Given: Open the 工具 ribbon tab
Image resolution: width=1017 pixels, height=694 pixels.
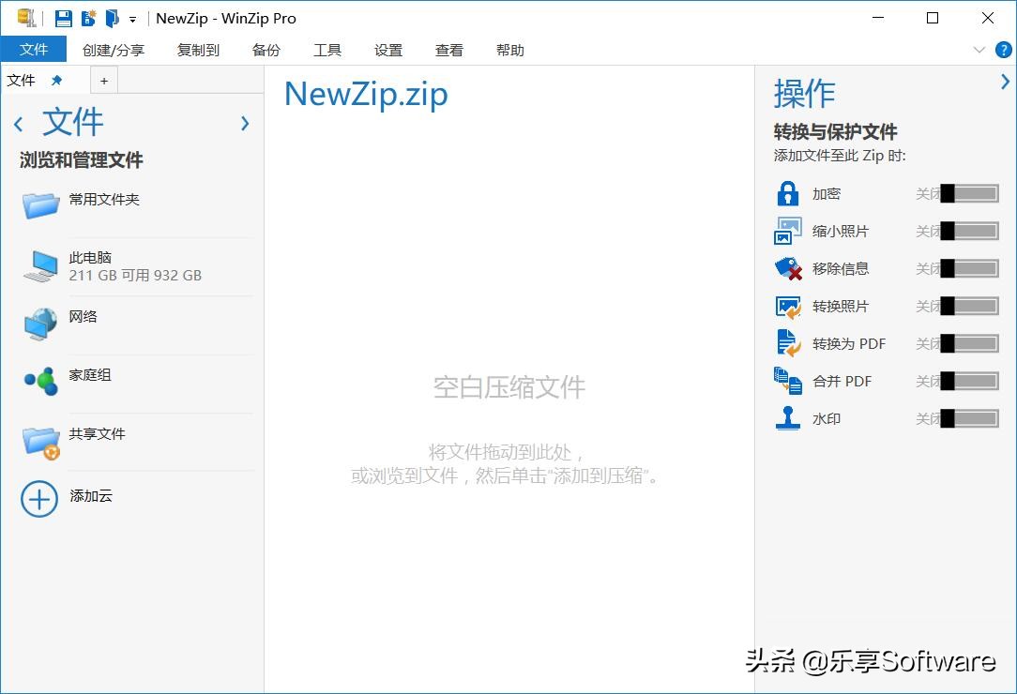Looking at the screenshot, I should click(x=326, y=50).
